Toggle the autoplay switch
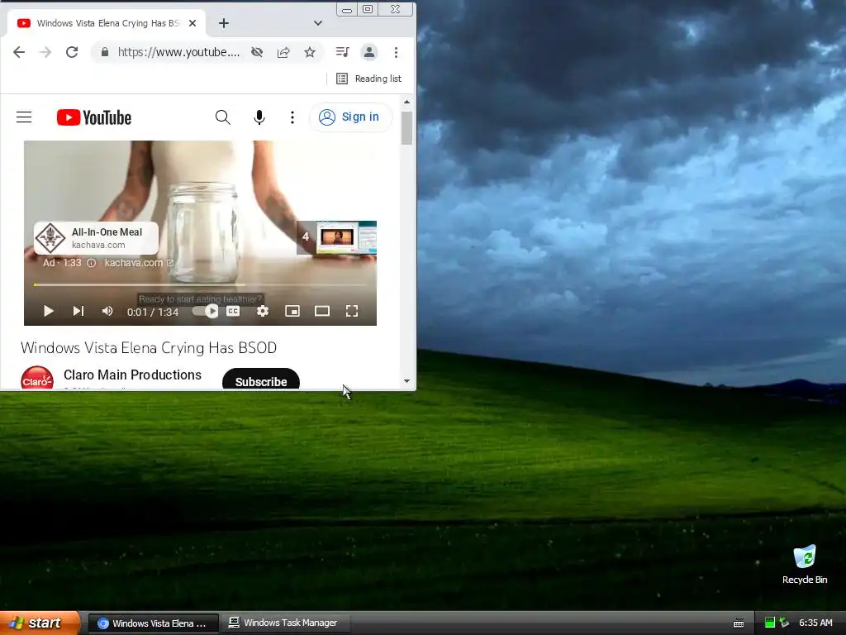Screen dimensions: 846x635 coord(206,311)
